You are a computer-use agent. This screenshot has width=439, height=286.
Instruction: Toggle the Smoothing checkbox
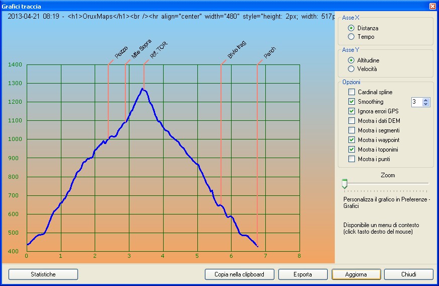click(x=351, y=102)
